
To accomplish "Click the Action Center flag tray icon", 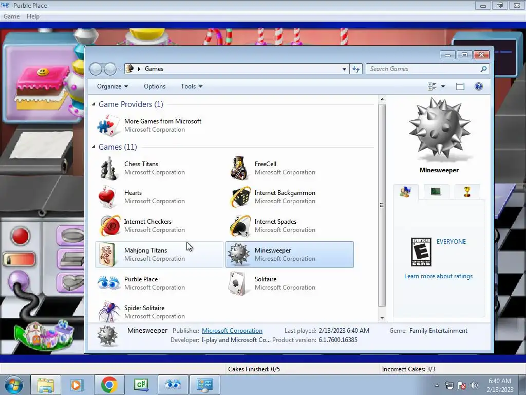I will coord(462,385).
